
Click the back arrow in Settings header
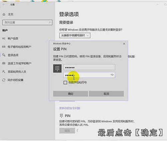click(4, 5)
